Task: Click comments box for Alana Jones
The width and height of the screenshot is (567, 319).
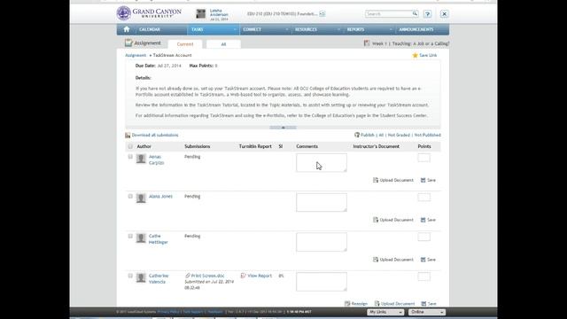Action: point(322,202)
